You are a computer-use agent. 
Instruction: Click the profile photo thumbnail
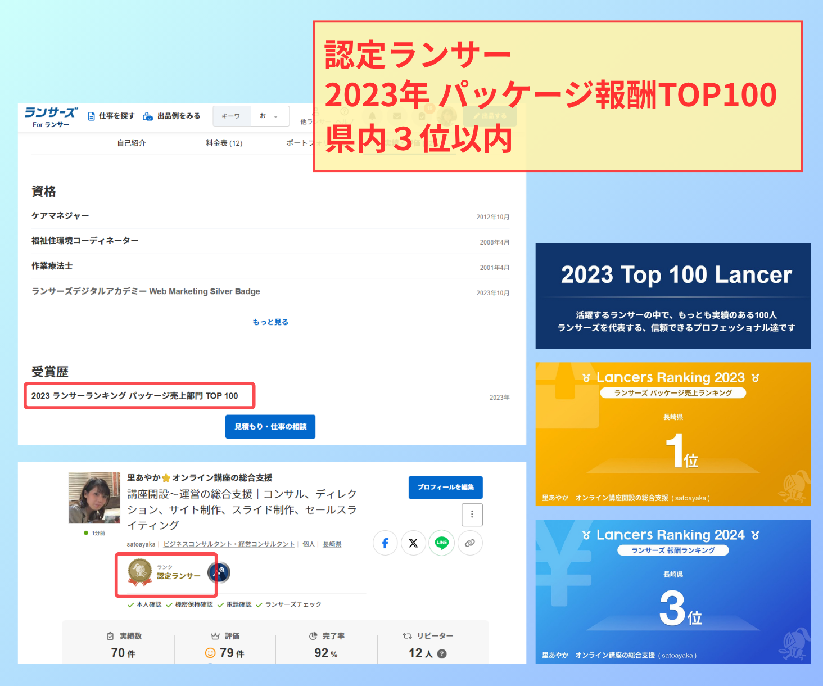tap(94, 498)
